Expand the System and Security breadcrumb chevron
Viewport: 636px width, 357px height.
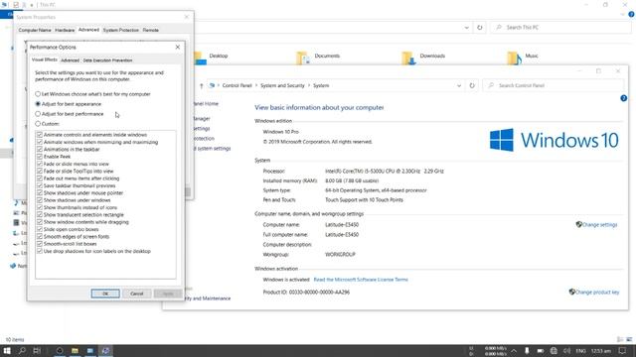point(309,86)
